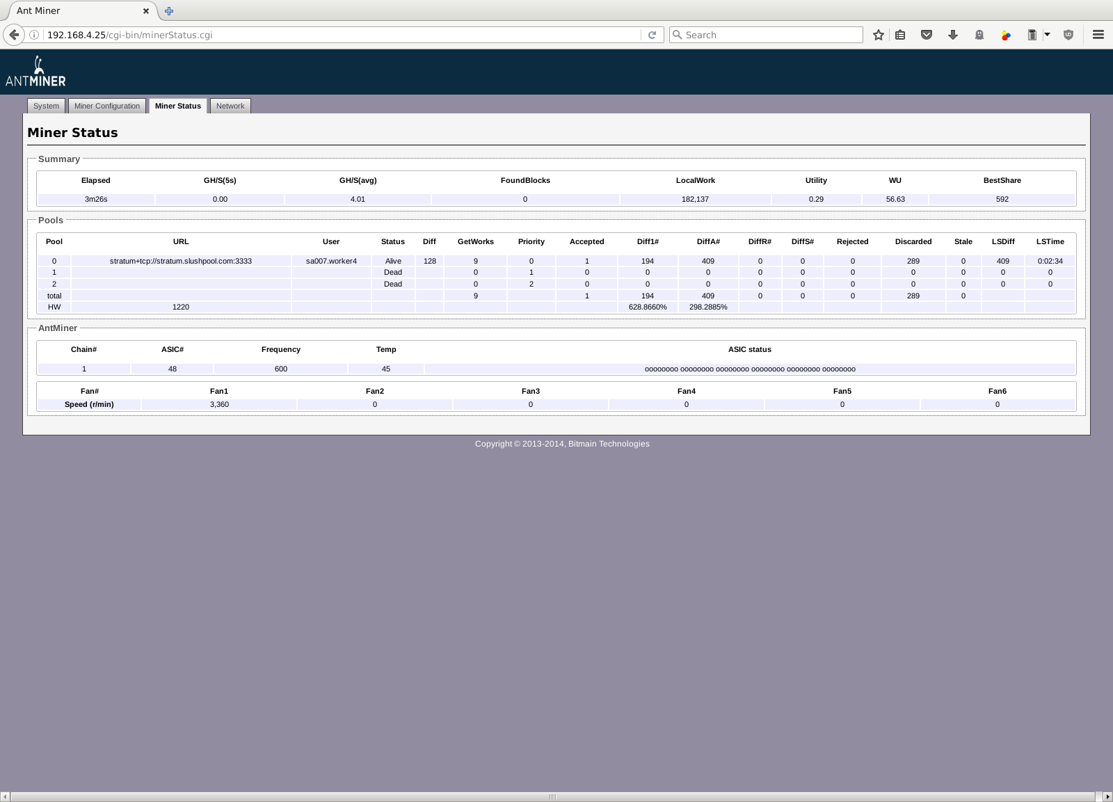1113x802 pixels.
Task: Click the Miner Status page heading
Action: coord(72,132)
